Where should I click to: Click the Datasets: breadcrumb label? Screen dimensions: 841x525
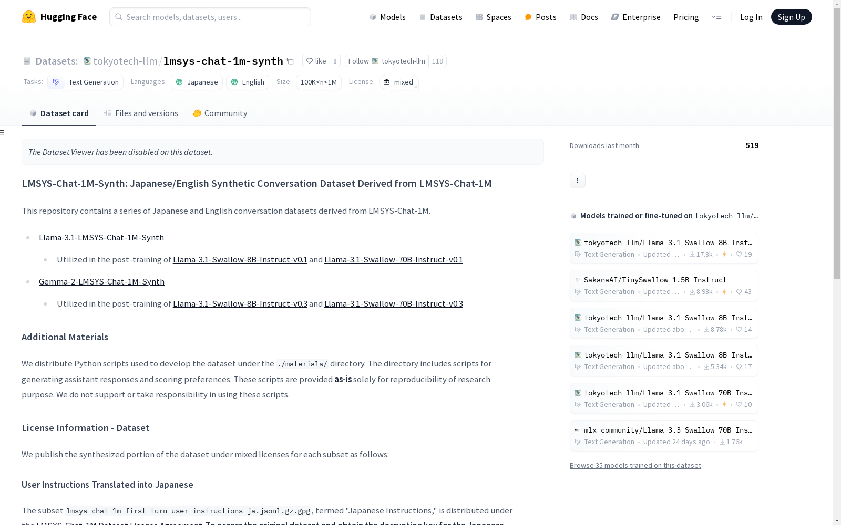[57, 61]
